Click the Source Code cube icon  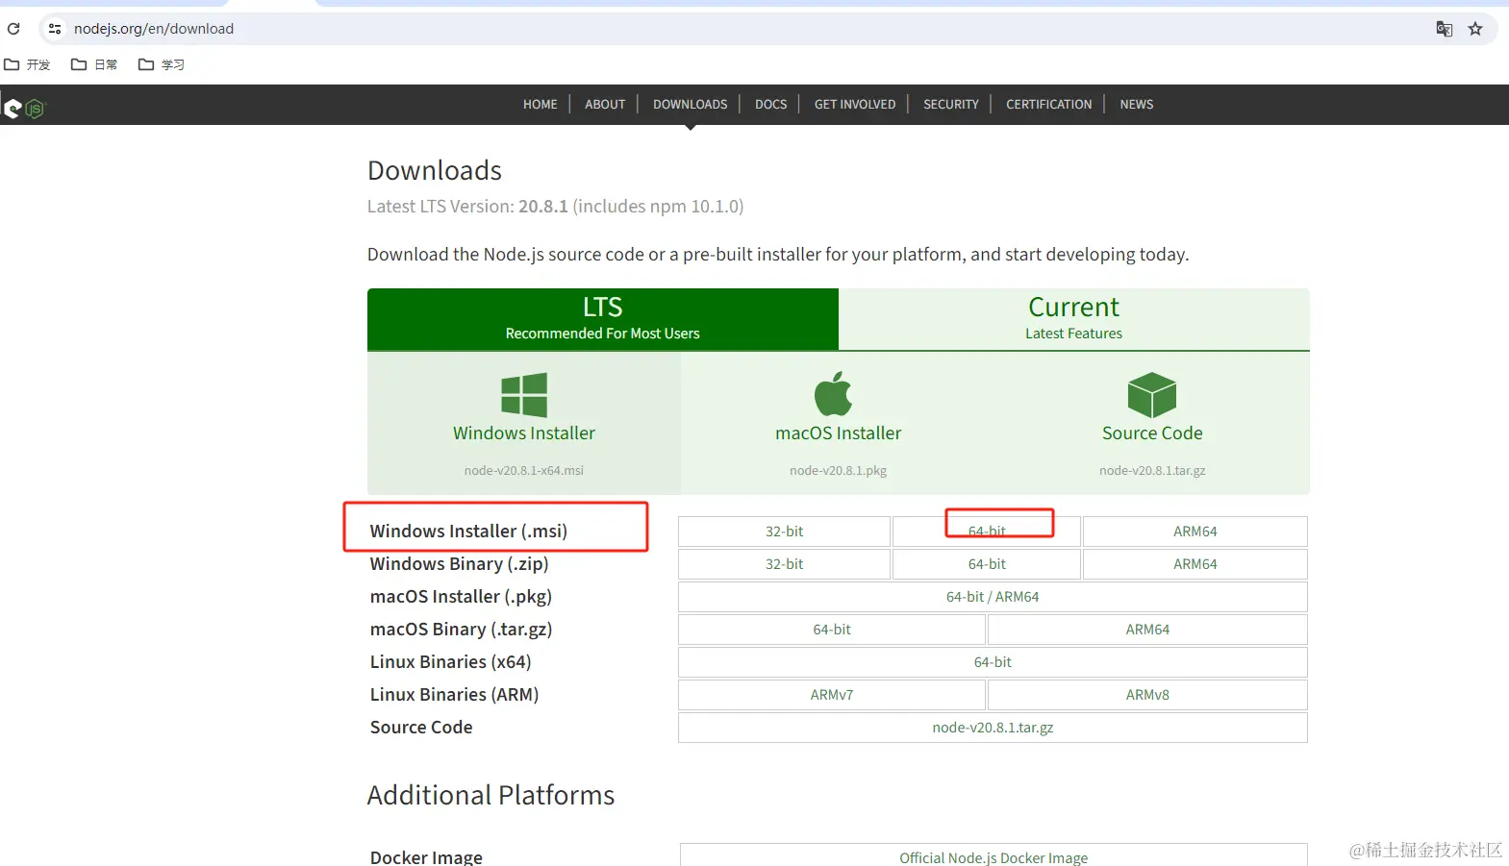pyautogui.click(x=1152, y=394)
